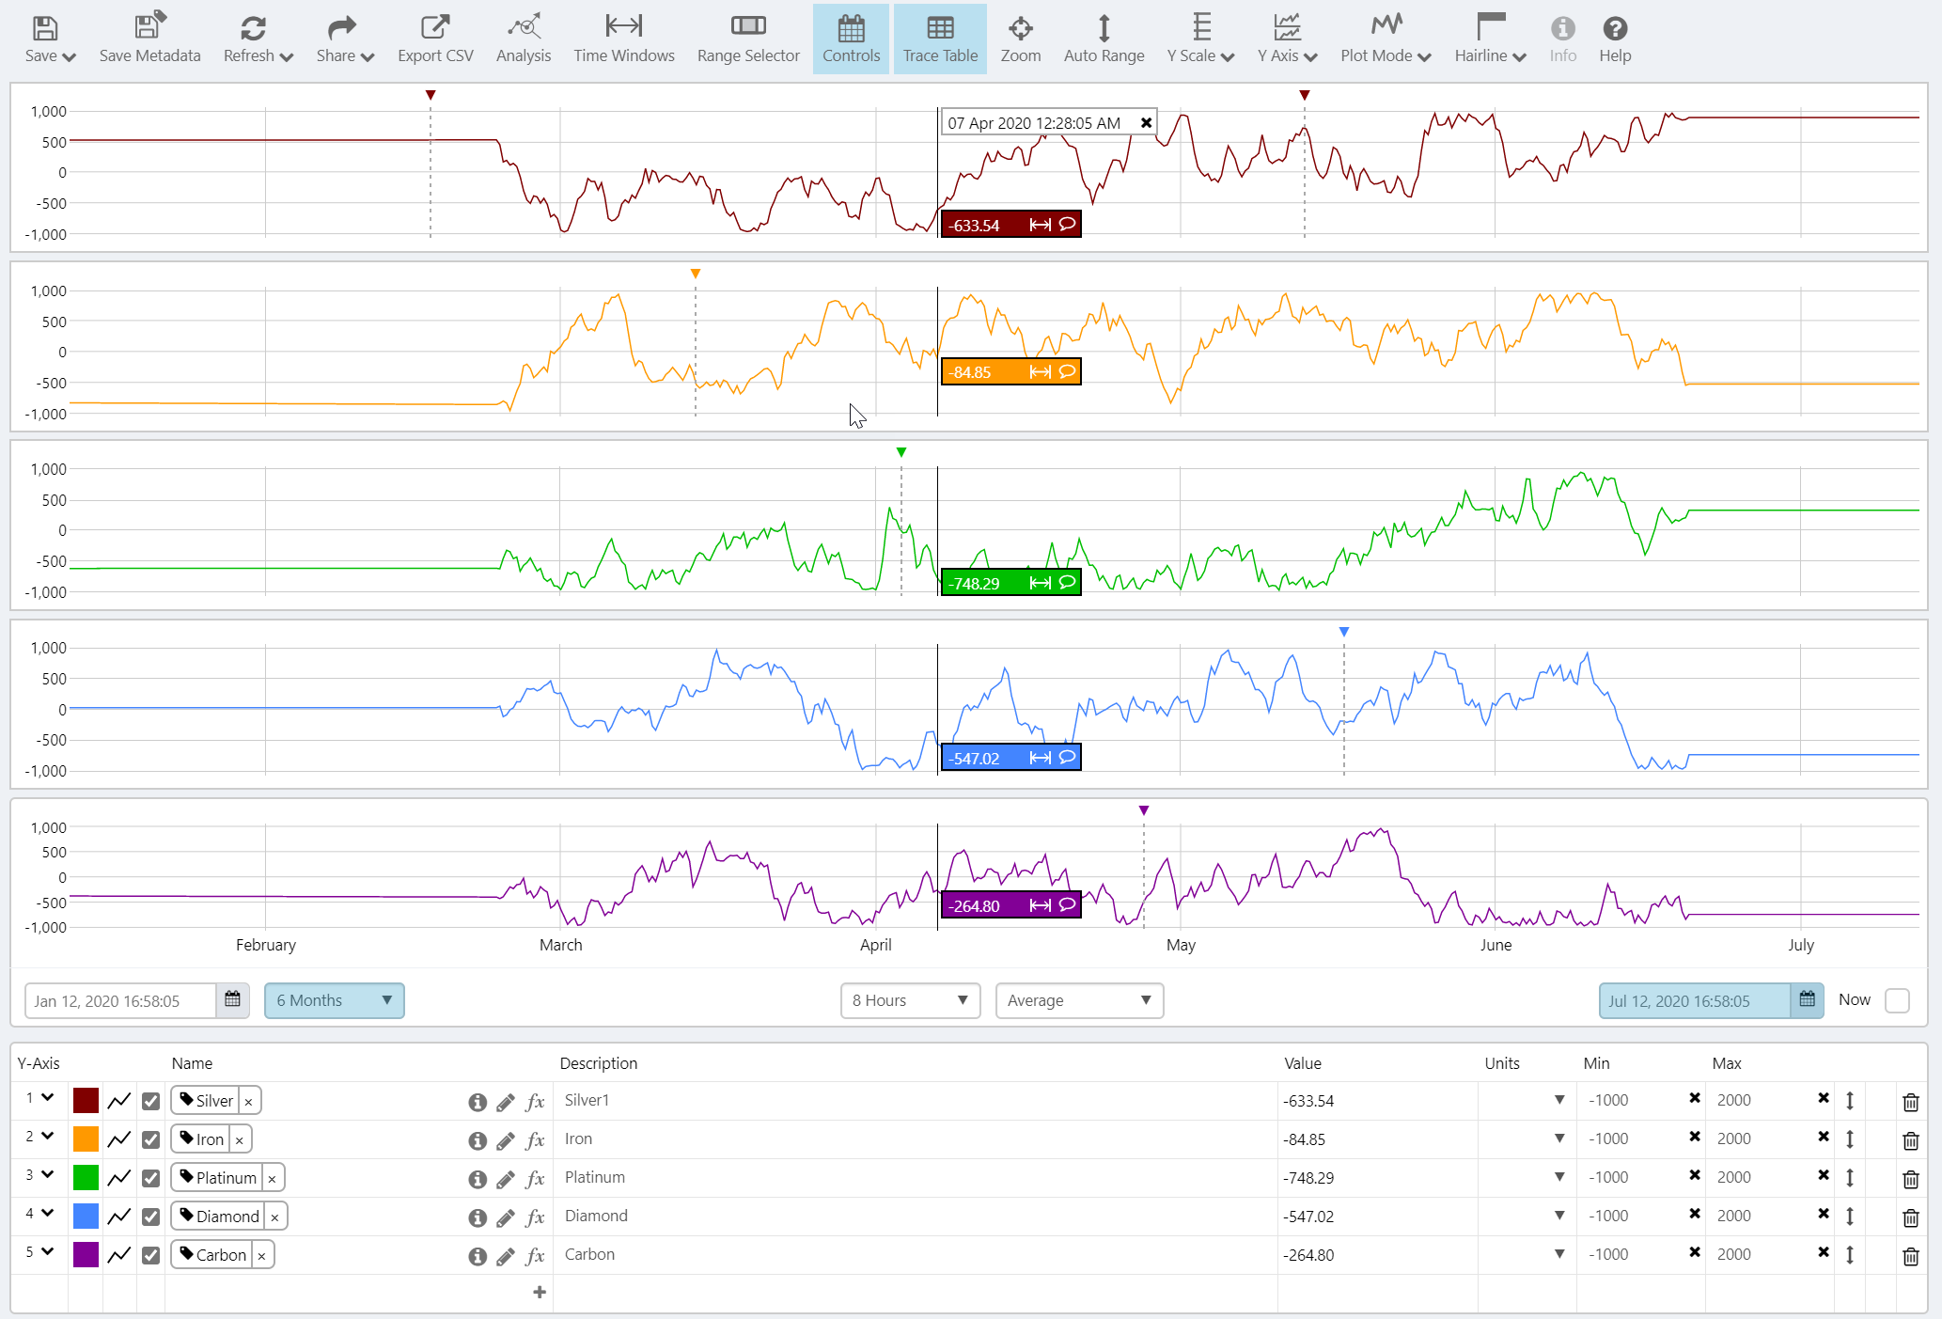Click the Time Windows icon

(x=623, y=39)
